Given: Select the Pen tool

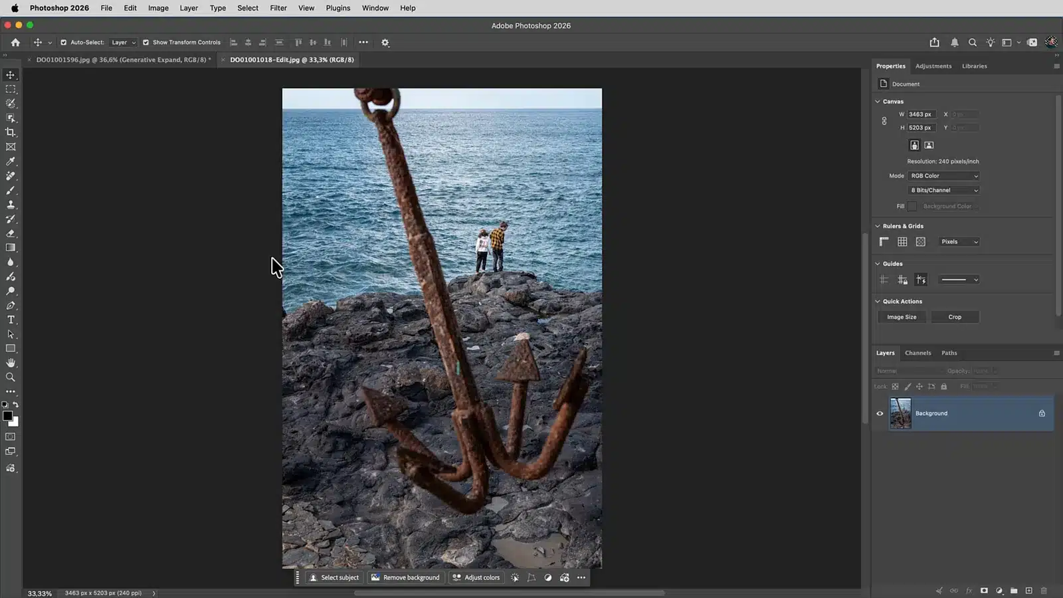Looking at the screenshot, I should (x=11, y=306).
